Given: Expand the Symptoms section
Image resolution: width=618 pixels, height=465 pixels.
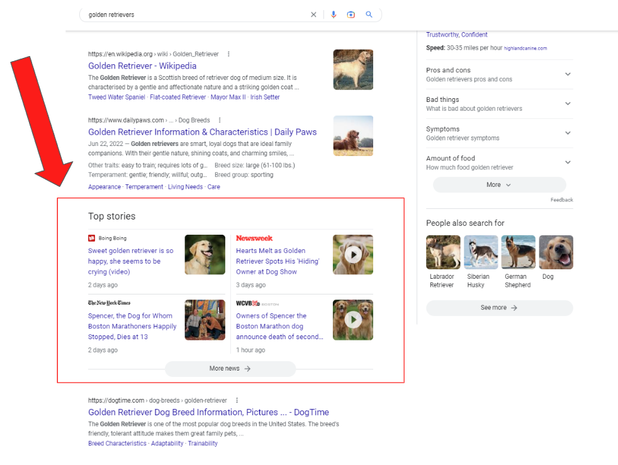Looking at the screenshot, I should [x=499, y=133].
